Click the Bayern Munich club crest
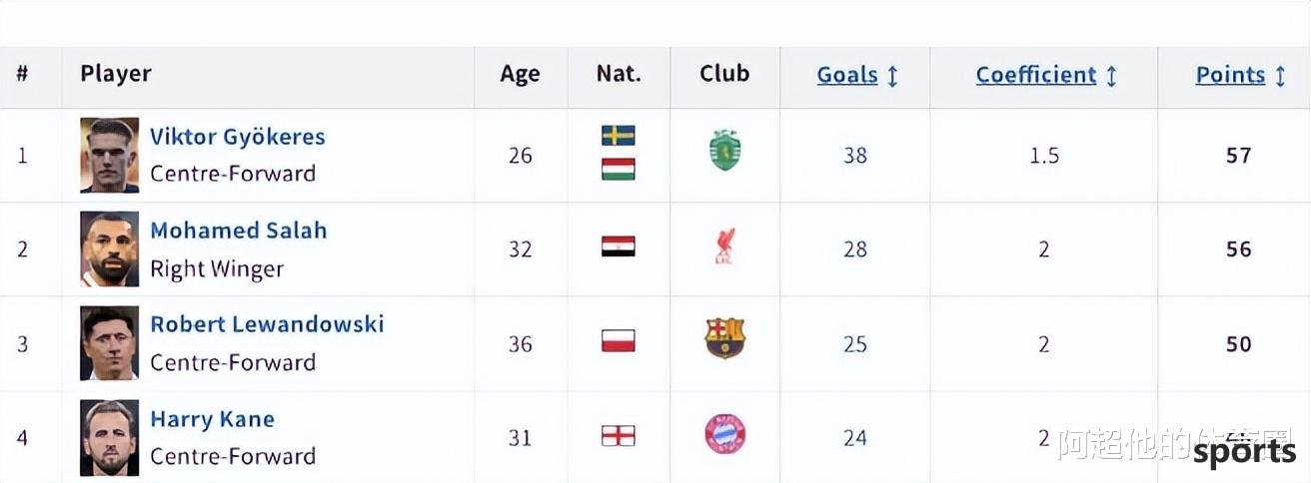 tap(724, 434)
